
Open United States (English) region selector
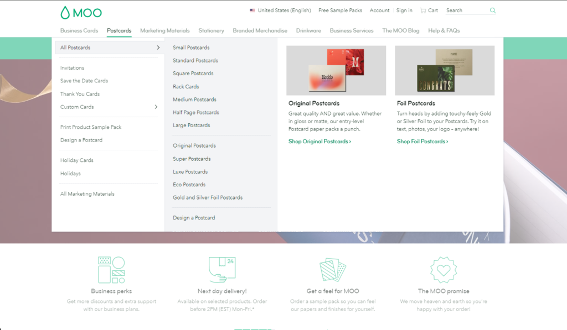(284, 11)
